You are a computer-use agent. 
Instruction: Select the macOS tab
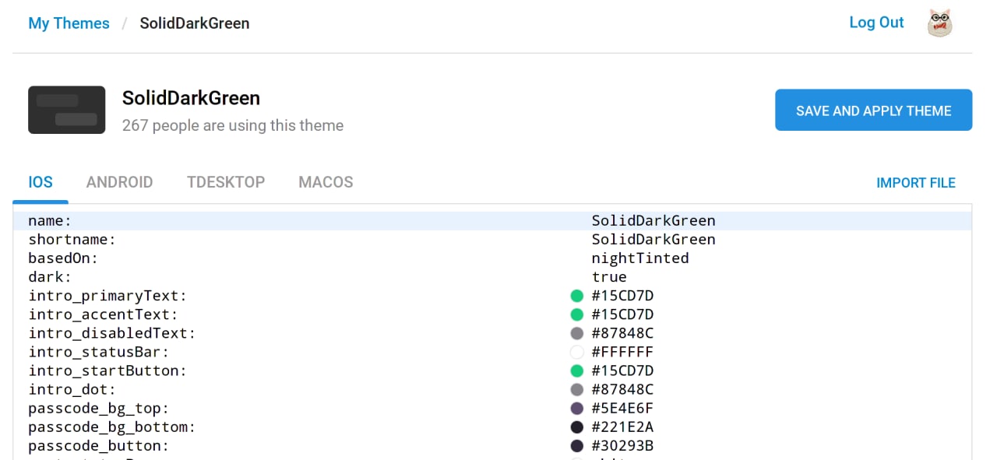point(326,182)
